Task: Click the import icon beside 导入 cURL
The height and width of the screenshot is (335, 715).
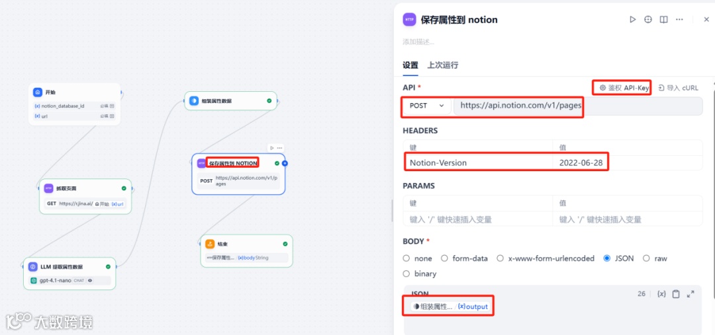Action: pos(661,88)
